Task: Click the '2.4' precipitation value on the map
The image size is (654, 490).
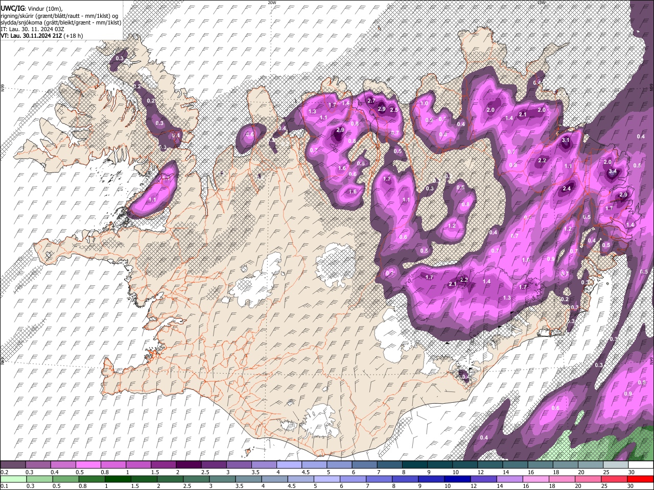Action: [566, 188]
